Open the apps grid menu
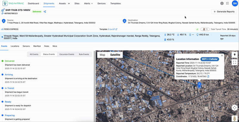 [x=228, y=3]
